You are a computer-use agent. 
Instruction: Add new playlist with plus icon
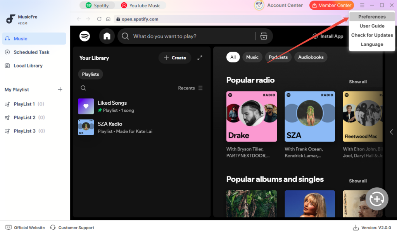(x=60, y=90)
